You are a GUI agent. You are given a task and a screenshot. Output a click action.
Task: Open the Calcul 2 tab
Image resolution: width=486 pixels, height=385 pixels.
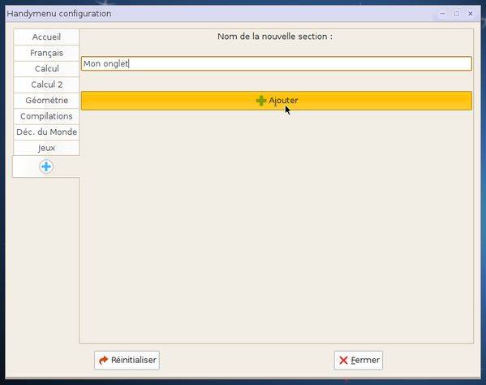(x=46, y=84)
